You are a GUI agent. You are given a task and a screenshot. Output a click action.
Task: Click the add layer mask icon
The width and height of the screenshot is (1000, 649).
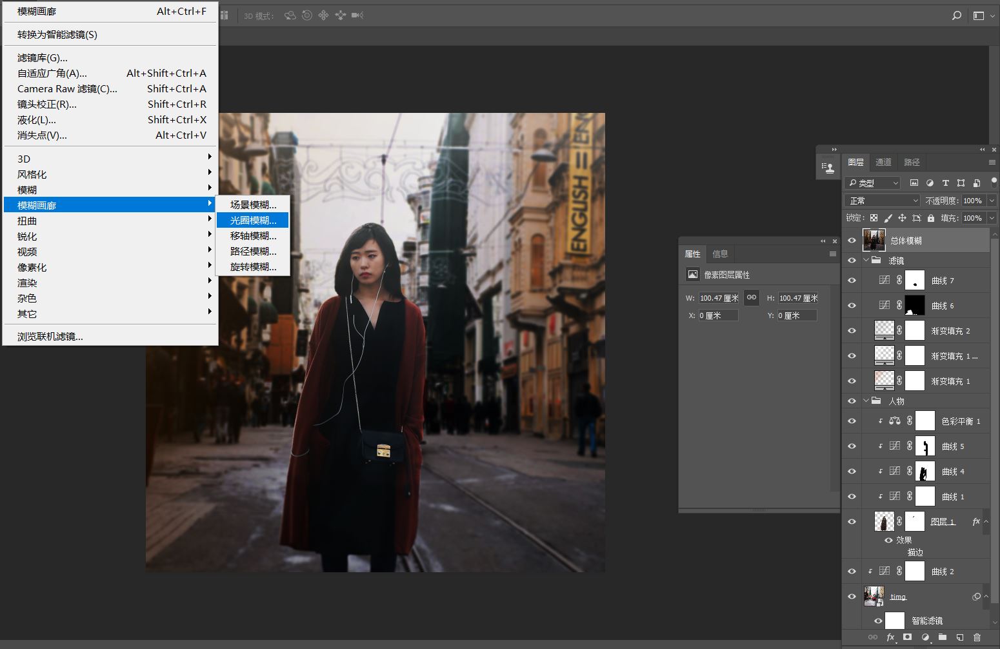coord(907,637)
